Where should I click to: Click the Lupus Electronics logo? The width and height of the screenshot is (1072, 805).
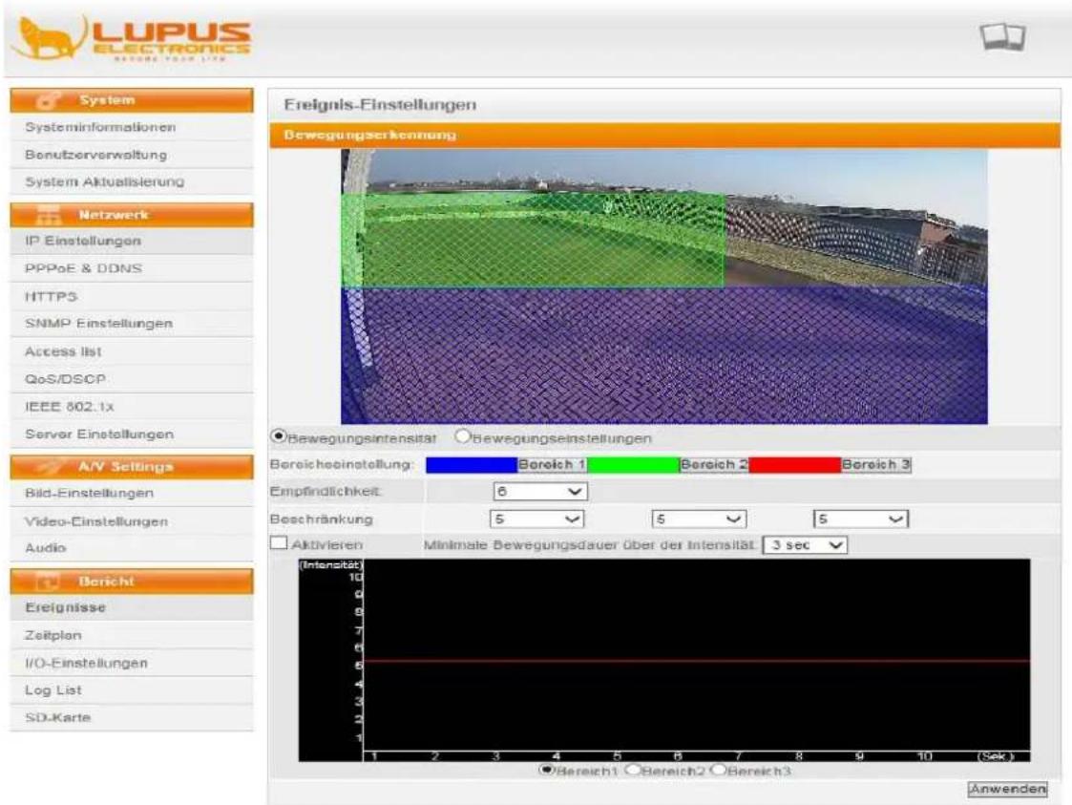tap(132, 39)
